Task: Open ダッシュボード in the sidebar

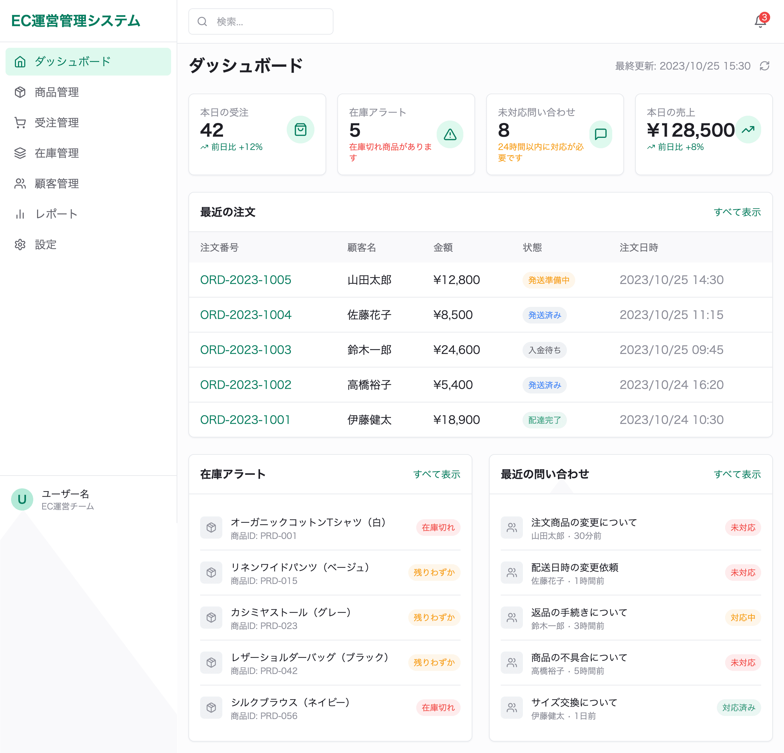Action: 88,62
